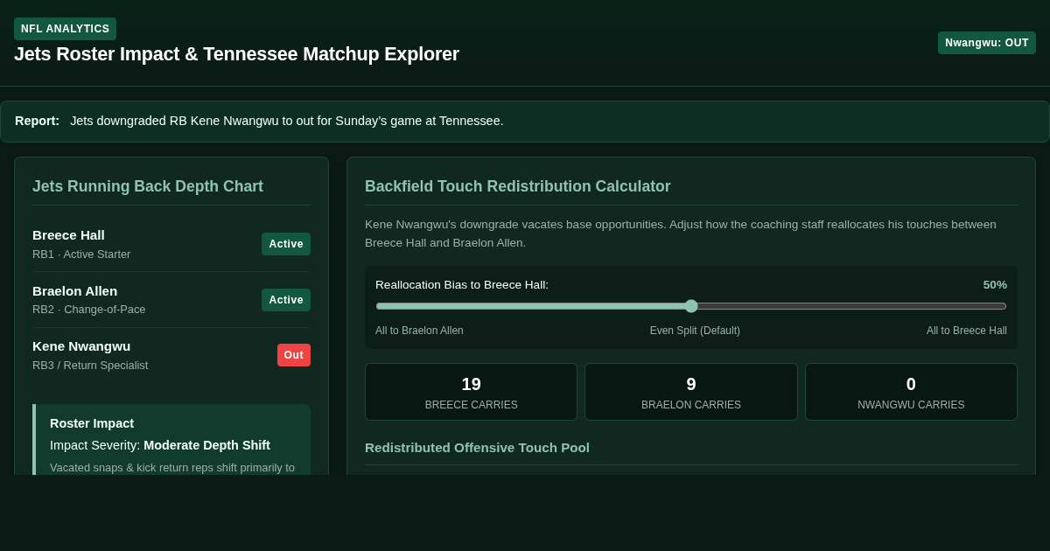This screenshot has height=551, width=1050.
Task: Click the Report banner text about Nwangwu
Action: tap(287, 121)
